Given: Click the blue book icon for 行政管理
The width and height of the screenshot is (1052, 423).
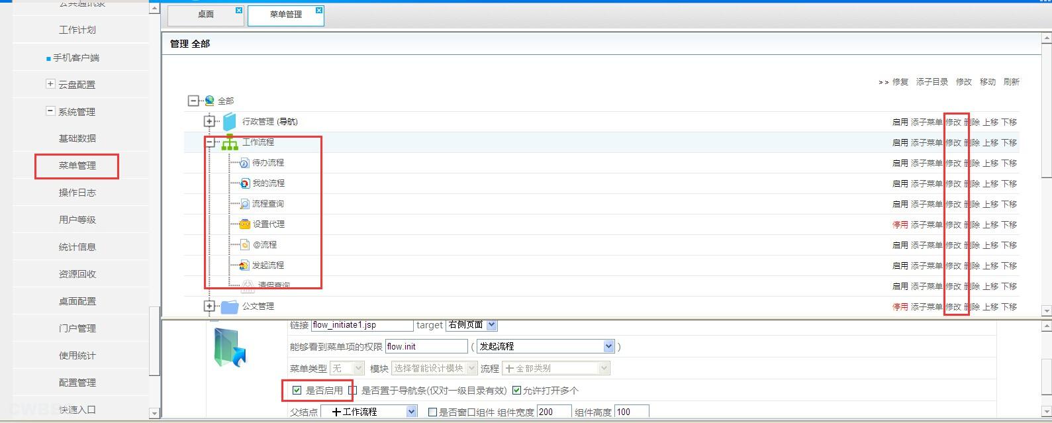Looking at the screenshot, I should click(229, 122).
